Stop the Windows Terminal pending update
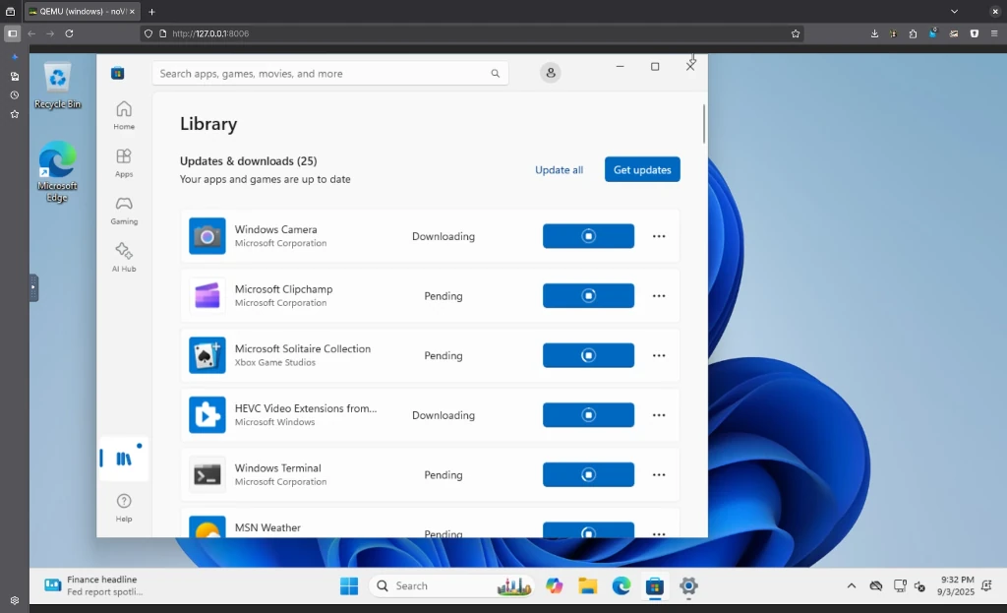Screen dimensions: 1007x613 tap(588, 475)
